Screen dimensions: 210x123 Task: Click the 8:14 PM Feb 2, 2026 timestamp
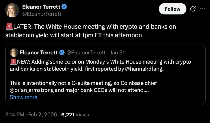tap(31, 115)
